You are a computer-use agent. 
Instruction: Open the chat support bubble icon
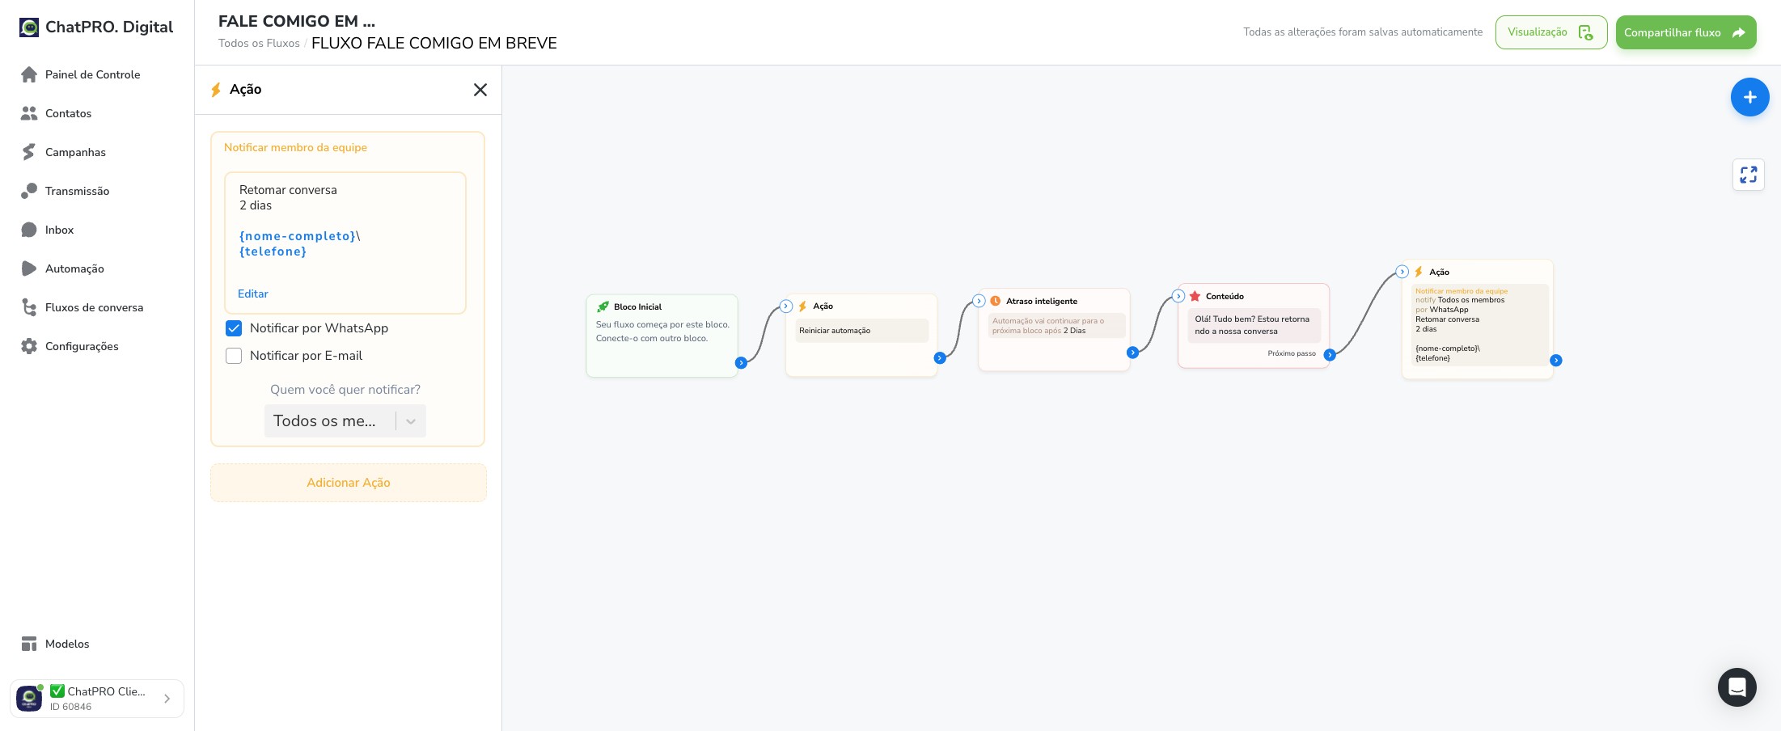pyautogui.click(x=1737, y=687)
